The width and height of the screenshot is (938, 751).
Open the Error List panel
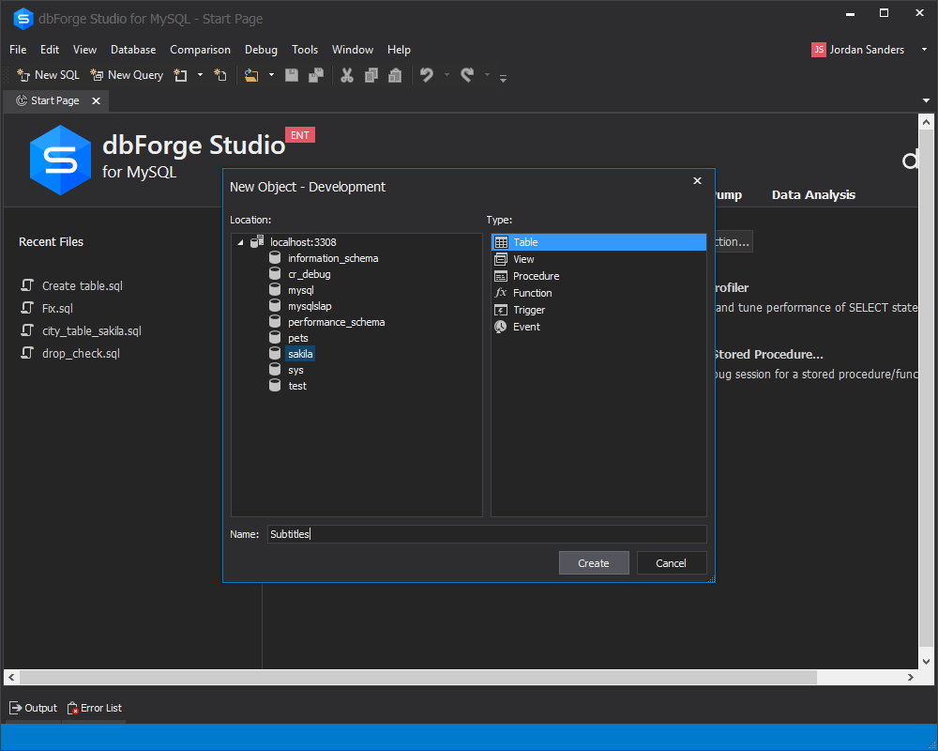(x=95, y=708)
